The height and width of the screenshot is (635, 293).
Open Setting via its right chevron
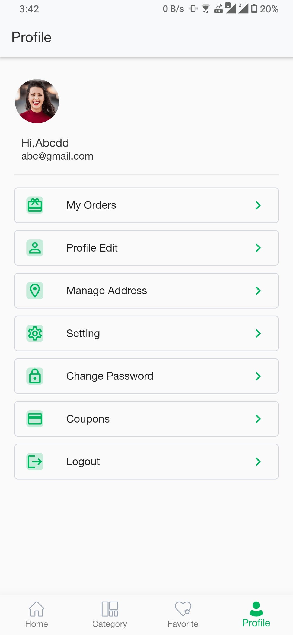[x=258, y=333]
